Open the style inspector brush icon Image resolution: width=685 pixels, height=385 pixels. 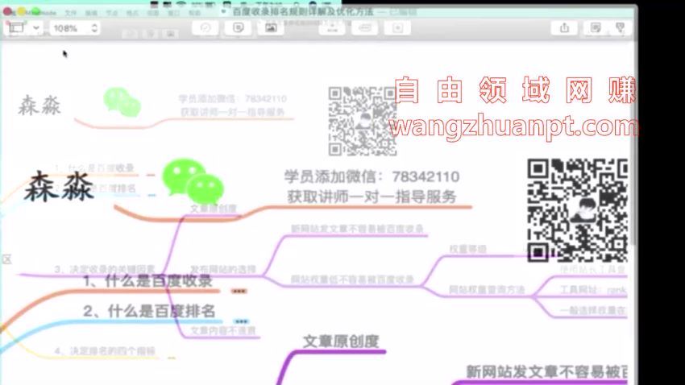pyautogui.click(x=620, y=28)
